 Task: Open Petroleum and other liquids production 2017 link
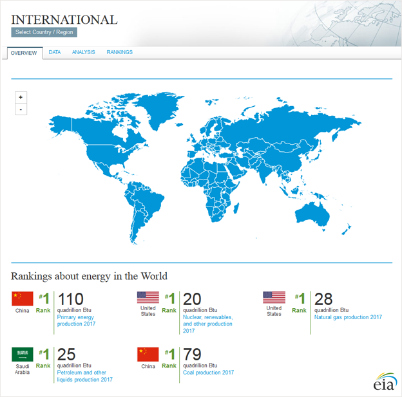click(84, 376)
